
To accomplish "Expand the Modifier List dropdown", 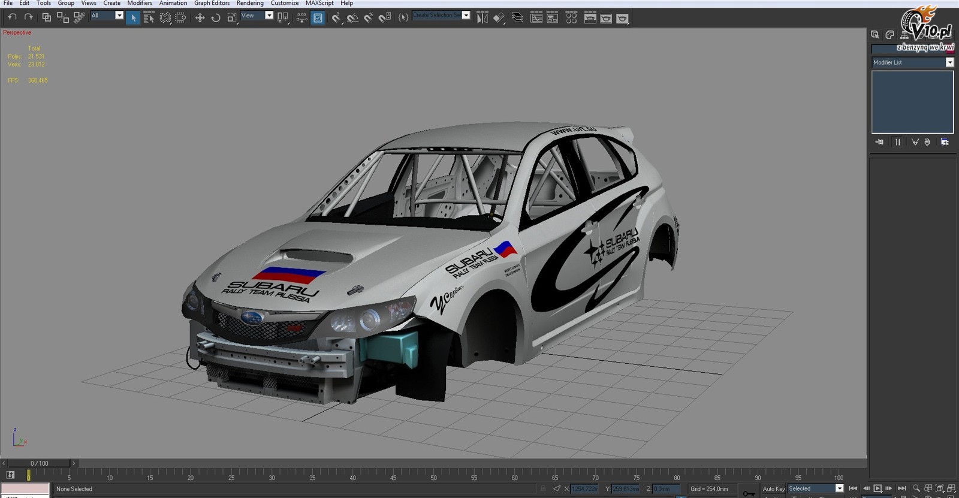I will 949,62.
